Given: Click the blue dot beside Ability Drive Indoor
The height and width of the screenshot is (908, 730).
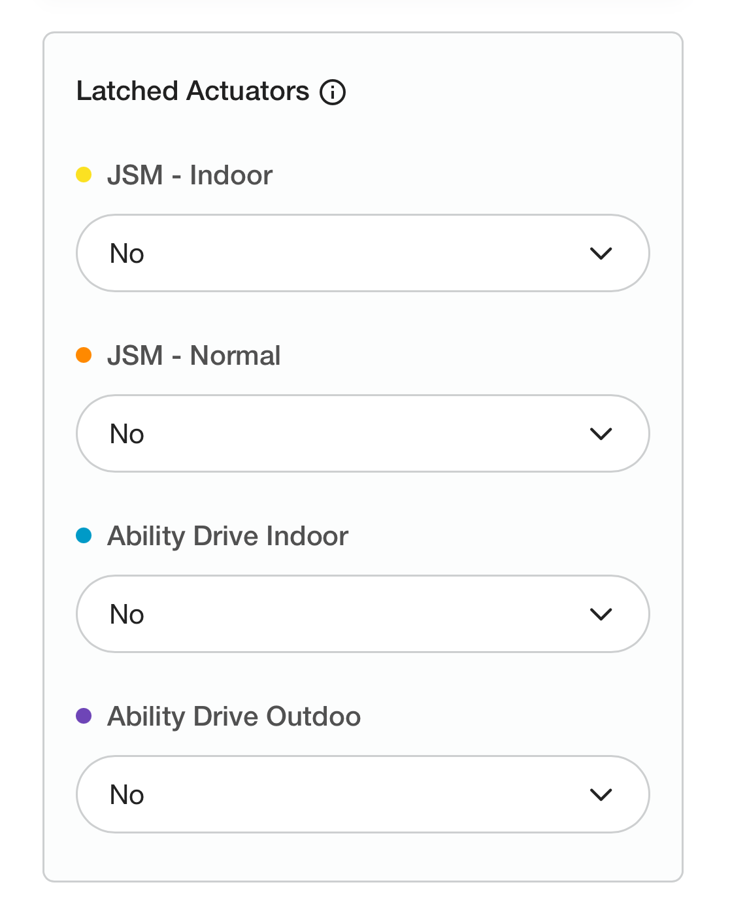Looking at the screenshot, I should coord(84,535).
